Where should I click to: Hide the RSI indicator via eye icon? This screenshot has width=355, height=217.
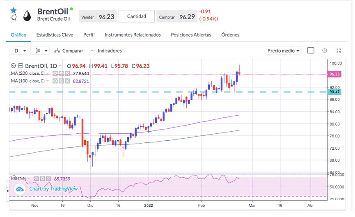tap(36, 179)
